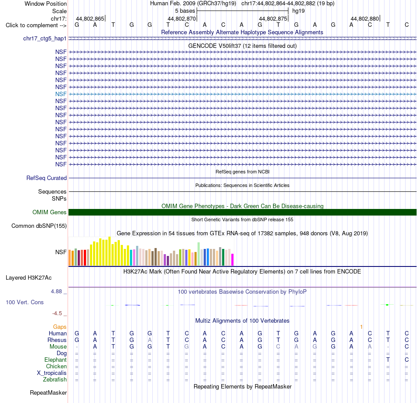
Task: Open the chr17_ctg5_hap1 track label
Action: pos(45,39)
